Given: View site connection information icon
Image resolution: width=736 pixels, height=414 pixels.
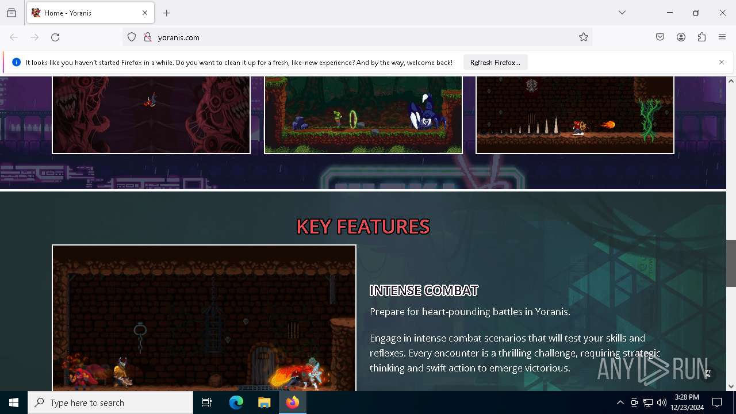Looking at the screenshot, I should tap(148, 37).
